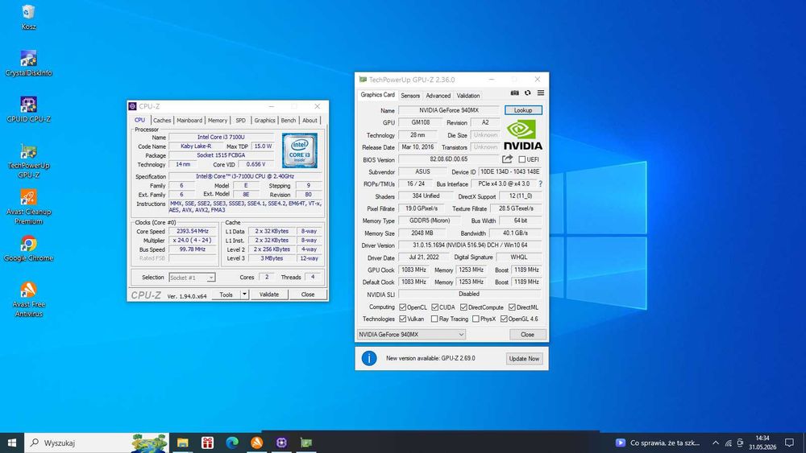Switch to the Graphics tab in CPU-Z
The height and width of the screenshot is (453, 806).
click(x=264, y=120)
